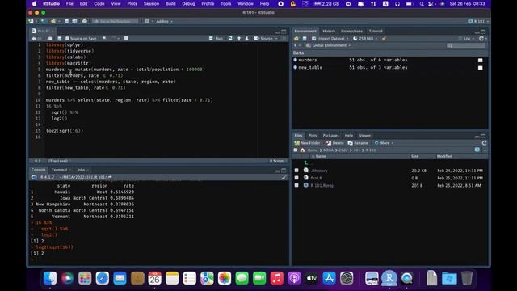Expand the murders data object
The image size is (517, 291).
[296, 60]
